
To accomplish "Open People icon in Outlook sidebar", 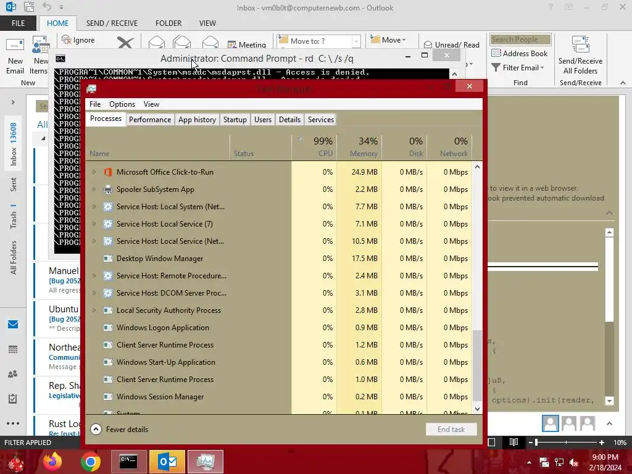I will [13, 374].
